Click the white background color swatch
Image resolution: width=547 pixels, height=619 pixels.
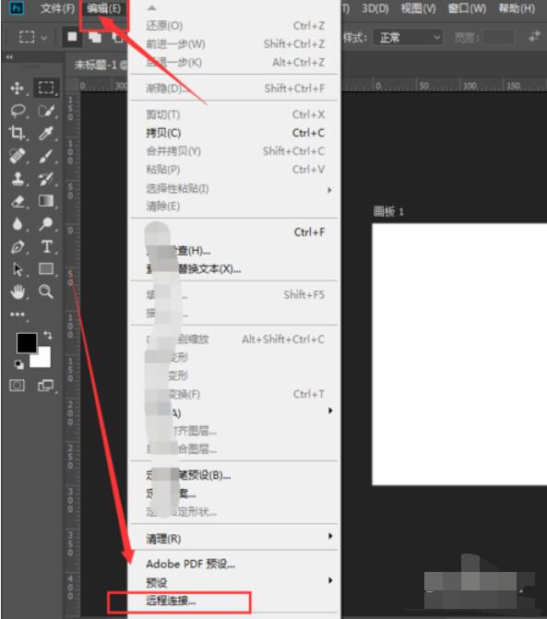[x=42, y=360]
